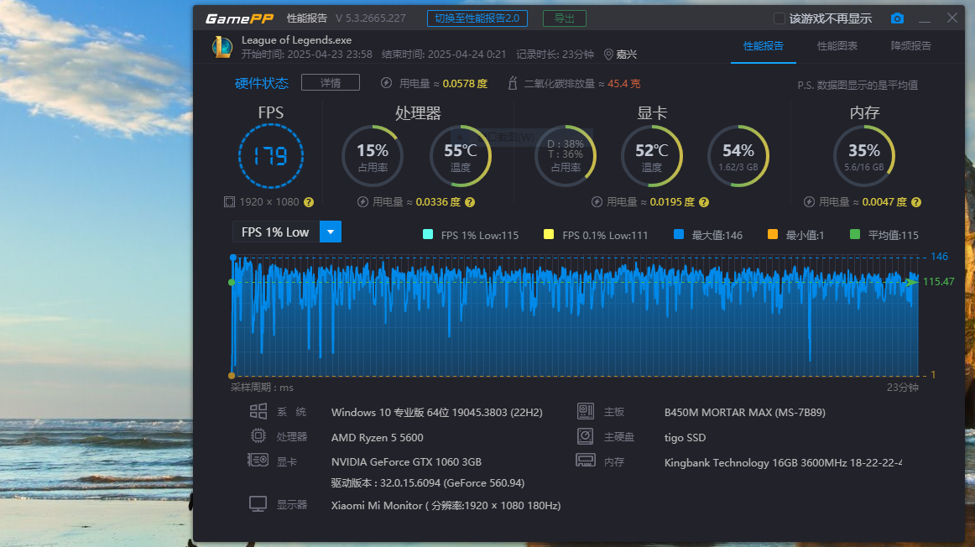The image size is (975, 547).
Task: Open the 性能图表 tab
Action: [837, 46]
